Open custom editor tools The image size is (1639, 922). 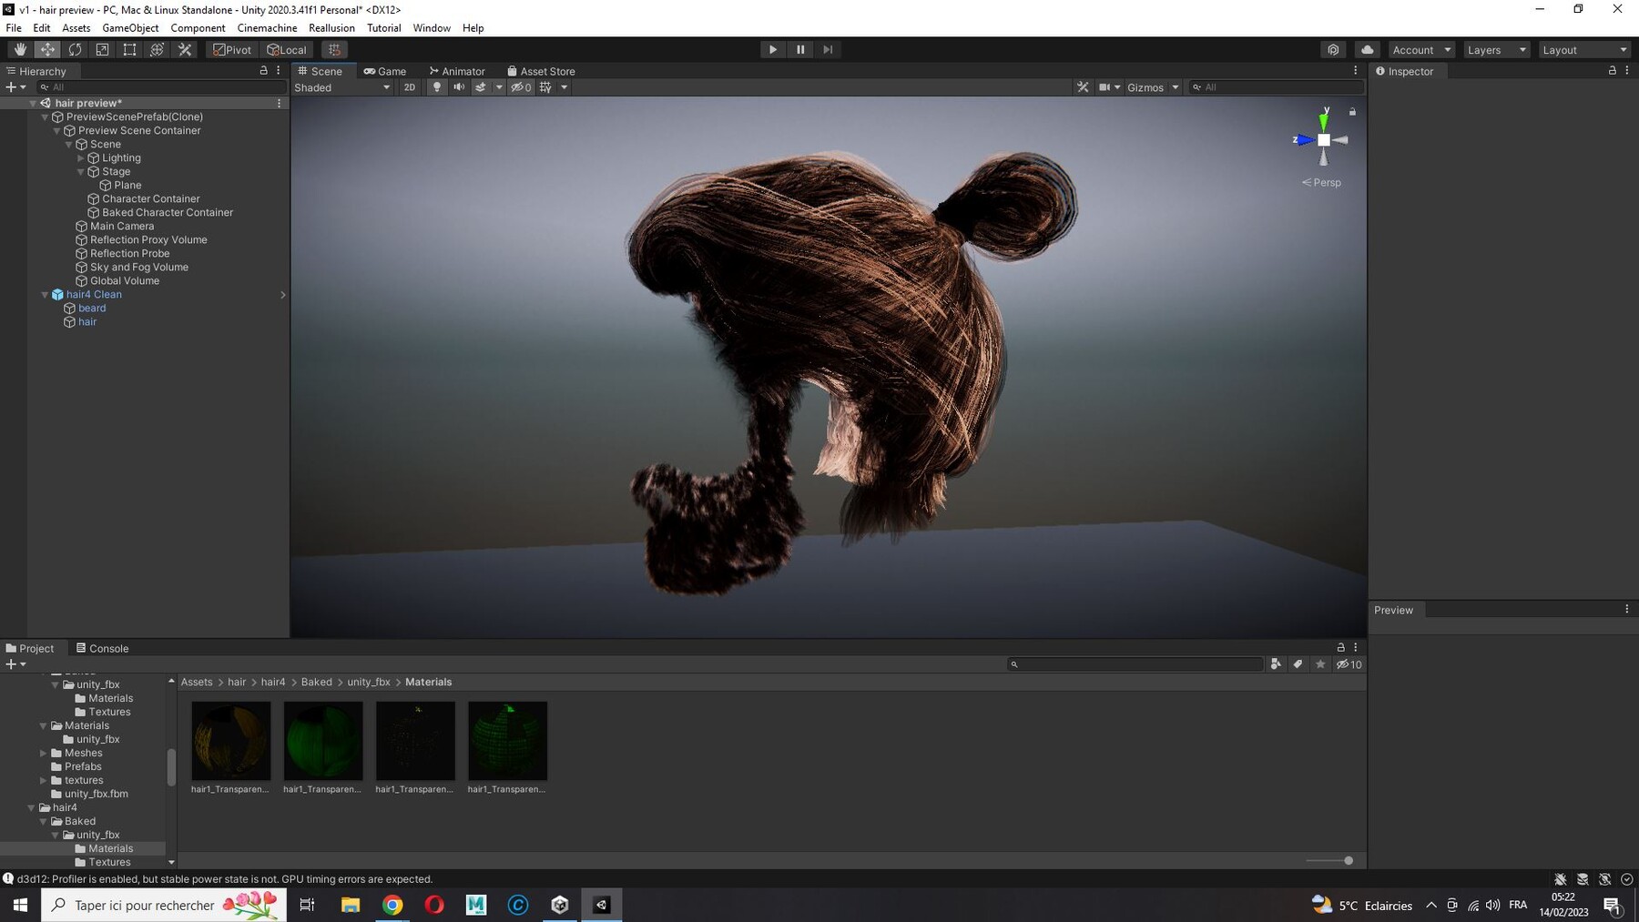(185, 50)
